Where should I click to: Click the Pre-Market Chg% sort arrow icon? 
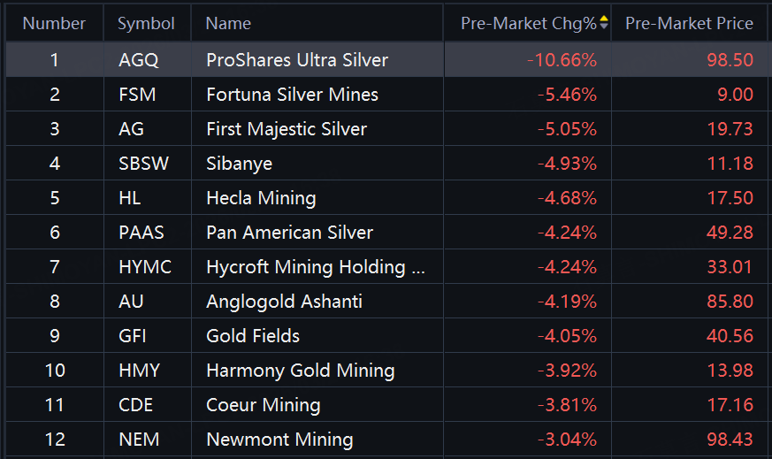tap(604, 23)
